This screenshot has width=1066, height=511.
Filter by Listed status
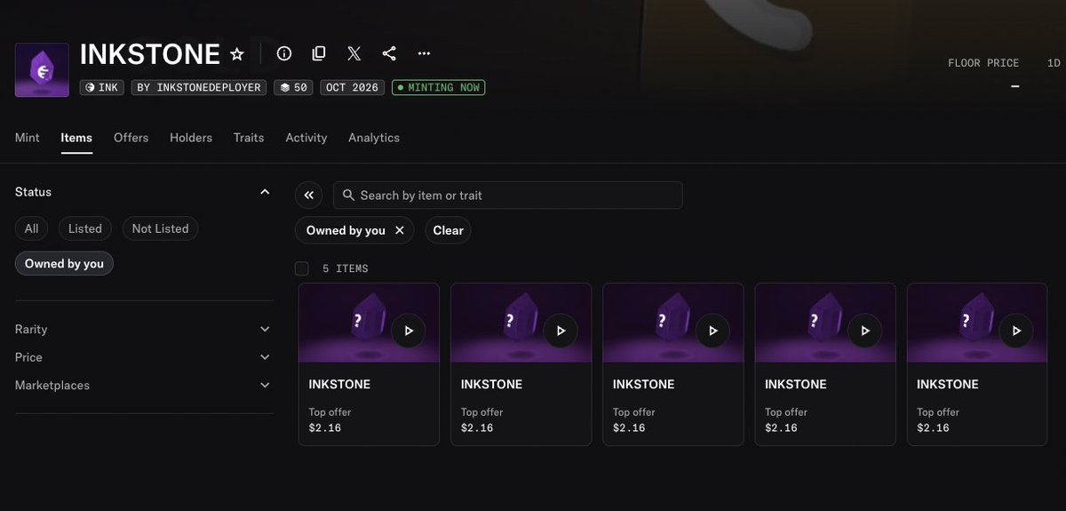pyautogui.click(x=85, y=228)
